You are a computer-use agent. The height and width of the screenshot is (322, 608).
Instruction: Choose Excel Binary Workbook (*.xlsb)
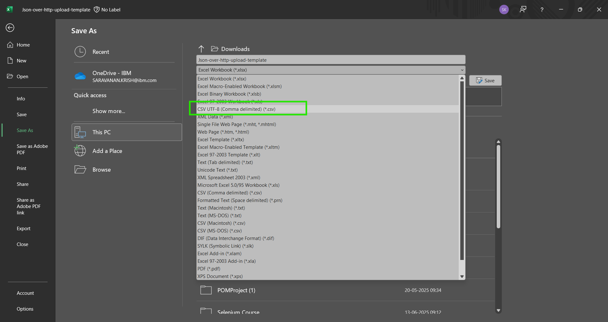click(327, 94)
